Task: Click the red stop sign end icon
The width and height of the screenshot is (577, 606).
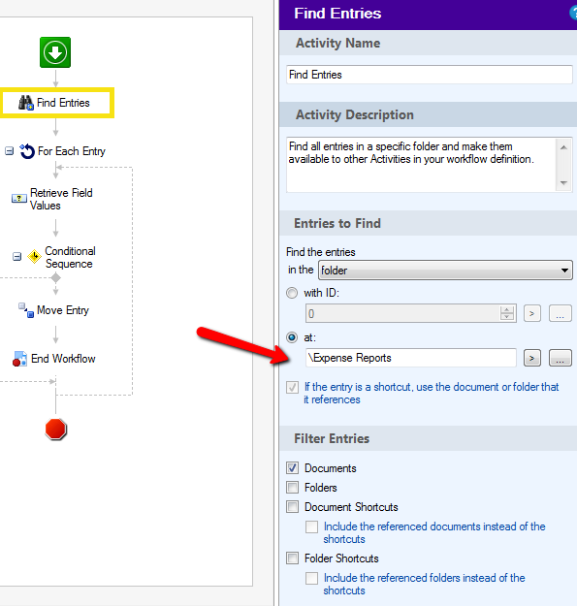Action: [x=55, y=429]
